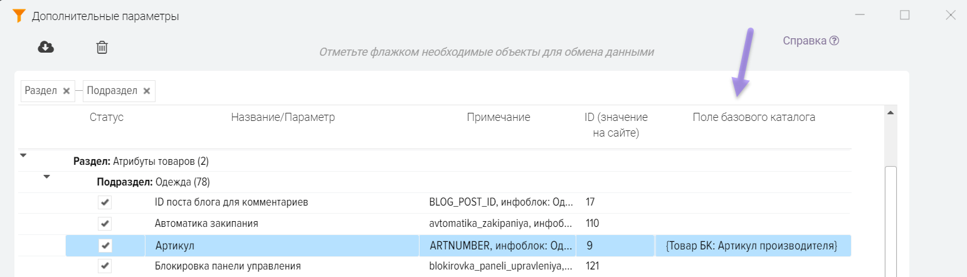Sort by ID (значение на сайте) column

click(x=615, y=124)
